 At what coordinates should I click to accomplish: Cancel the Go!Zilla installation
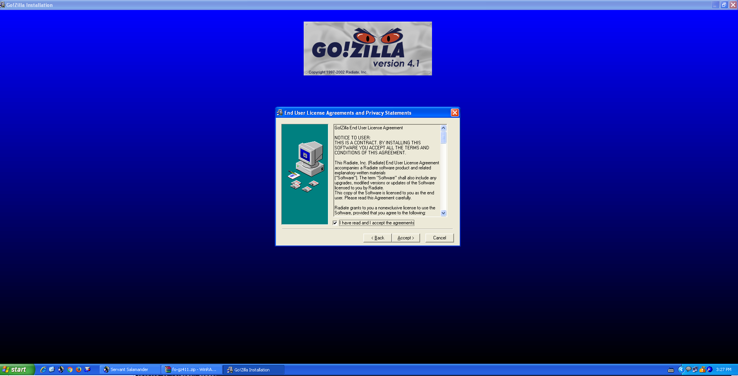click(x=439, y=238)
